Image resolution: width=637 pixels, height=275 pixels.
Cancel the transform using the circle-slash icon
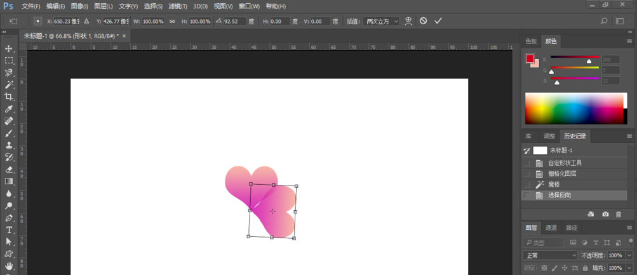click(x=423, y=21)
